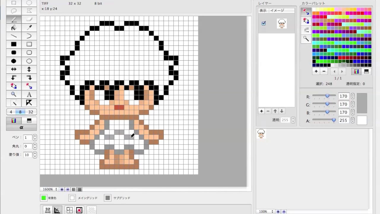This screenshot has width=380, height=214.
Task: Toggle the 32 Anti antialias button
Action: click(x=48, y=210)
